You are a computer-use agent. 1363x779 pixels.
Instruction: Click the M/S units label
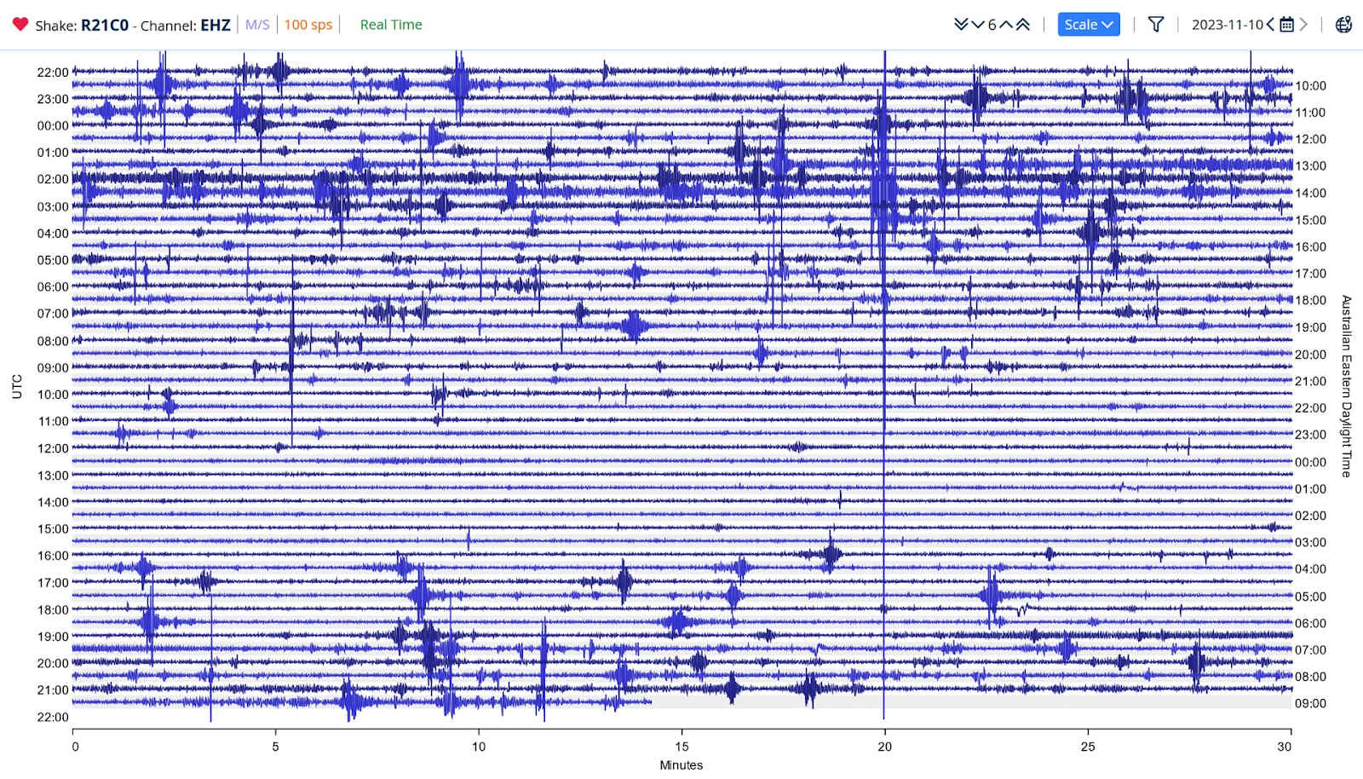coord(257,25)
